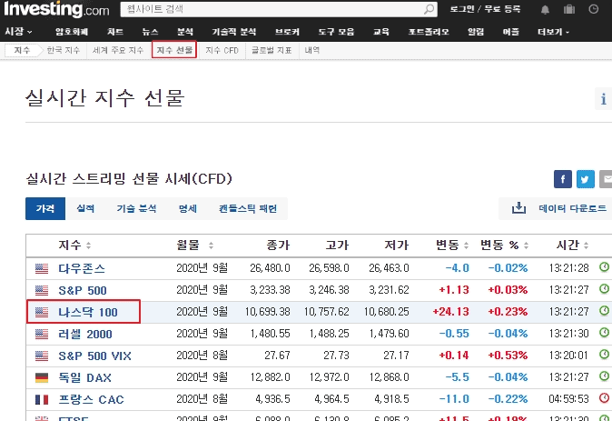Open the S&P 500 futures link
Image resolution: width=612 pixels, height=421 pixels.
tap(83, 290)
